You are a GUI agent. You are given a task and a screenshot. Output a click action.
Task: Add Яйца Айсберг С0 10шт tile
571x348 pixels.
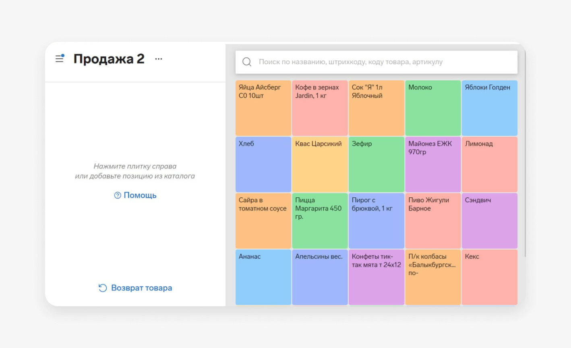pos(263,108)
